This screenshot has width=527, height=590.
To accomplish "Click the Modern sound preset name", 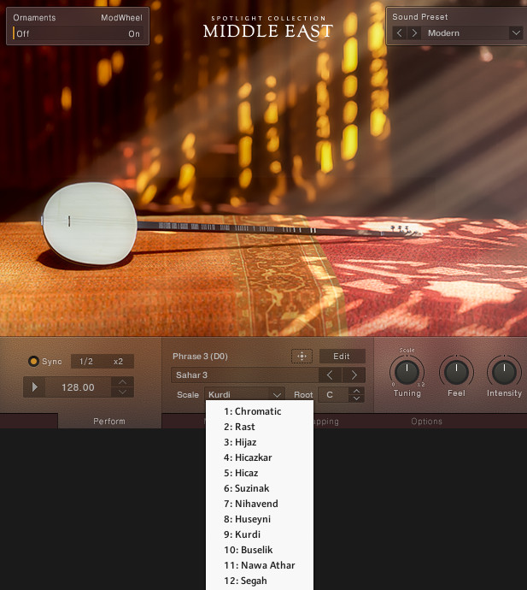I will 443,33.
